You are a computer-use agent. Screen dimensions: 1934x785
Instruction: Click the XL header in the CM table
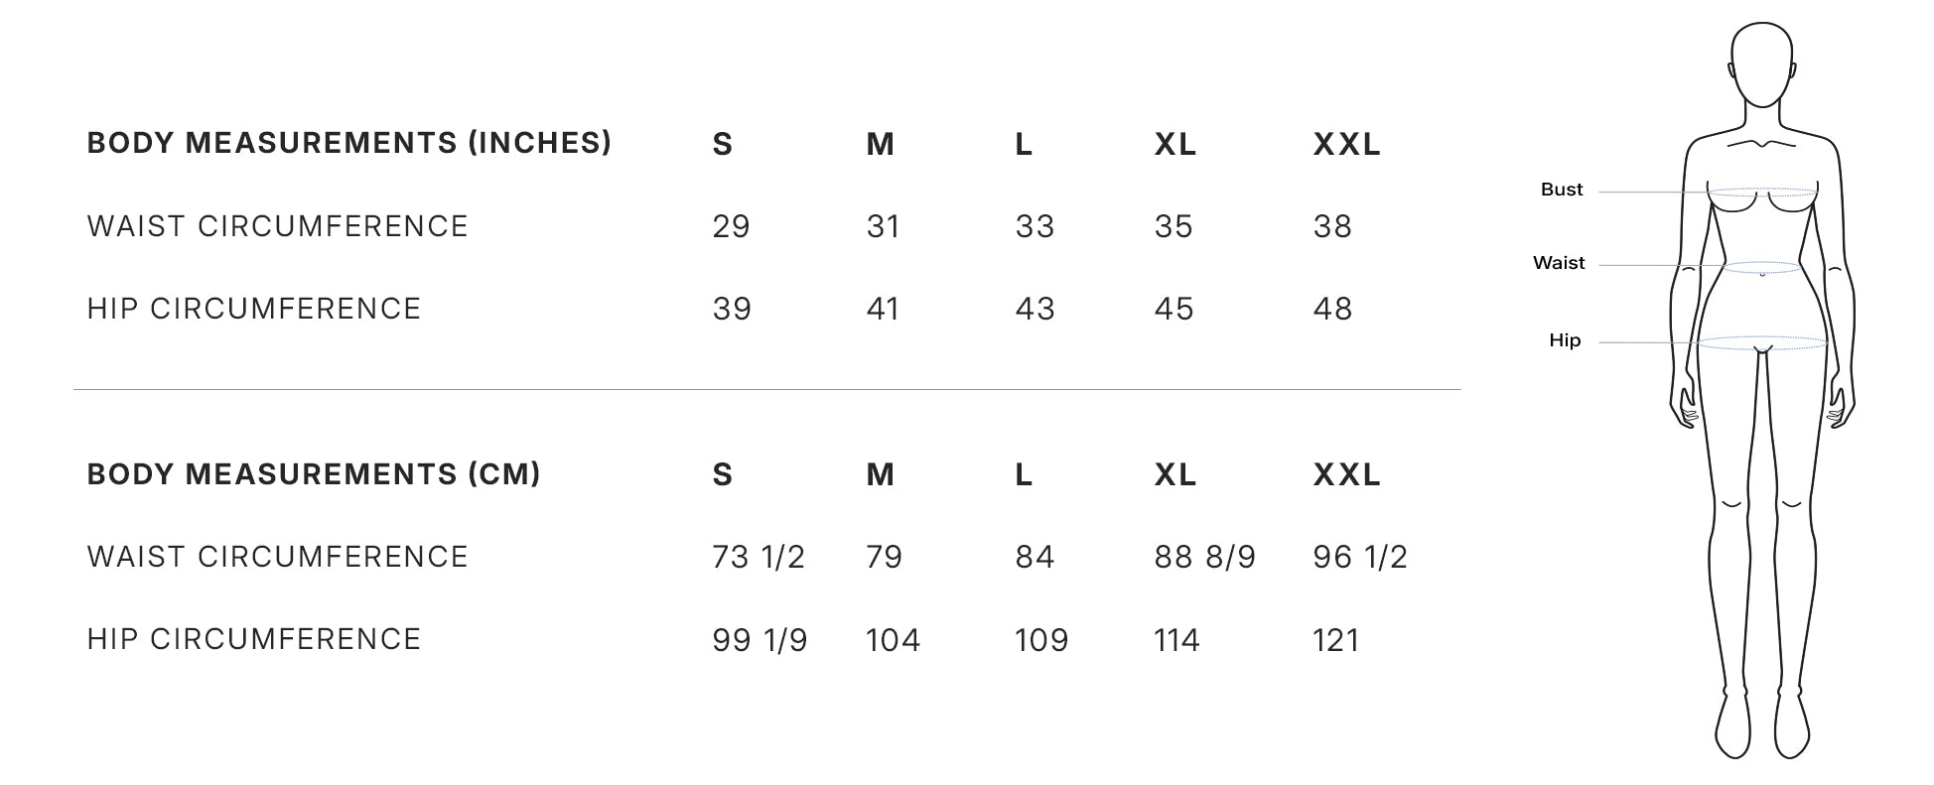point(1174,475)
